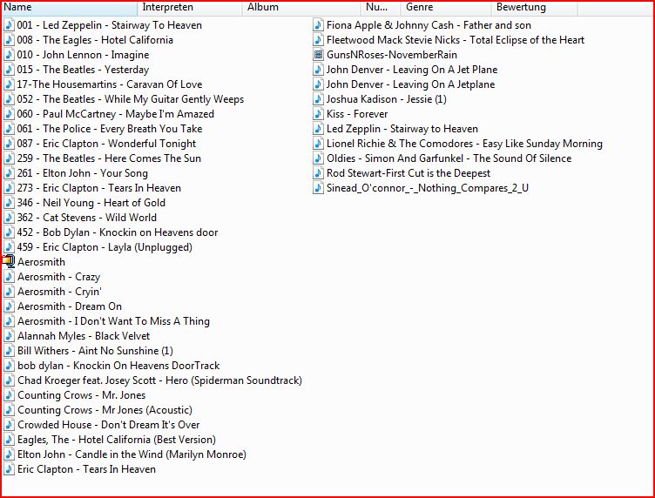Select the music icon for Kiss - Forever
This screenshot has width=655, height=498.
318,114
